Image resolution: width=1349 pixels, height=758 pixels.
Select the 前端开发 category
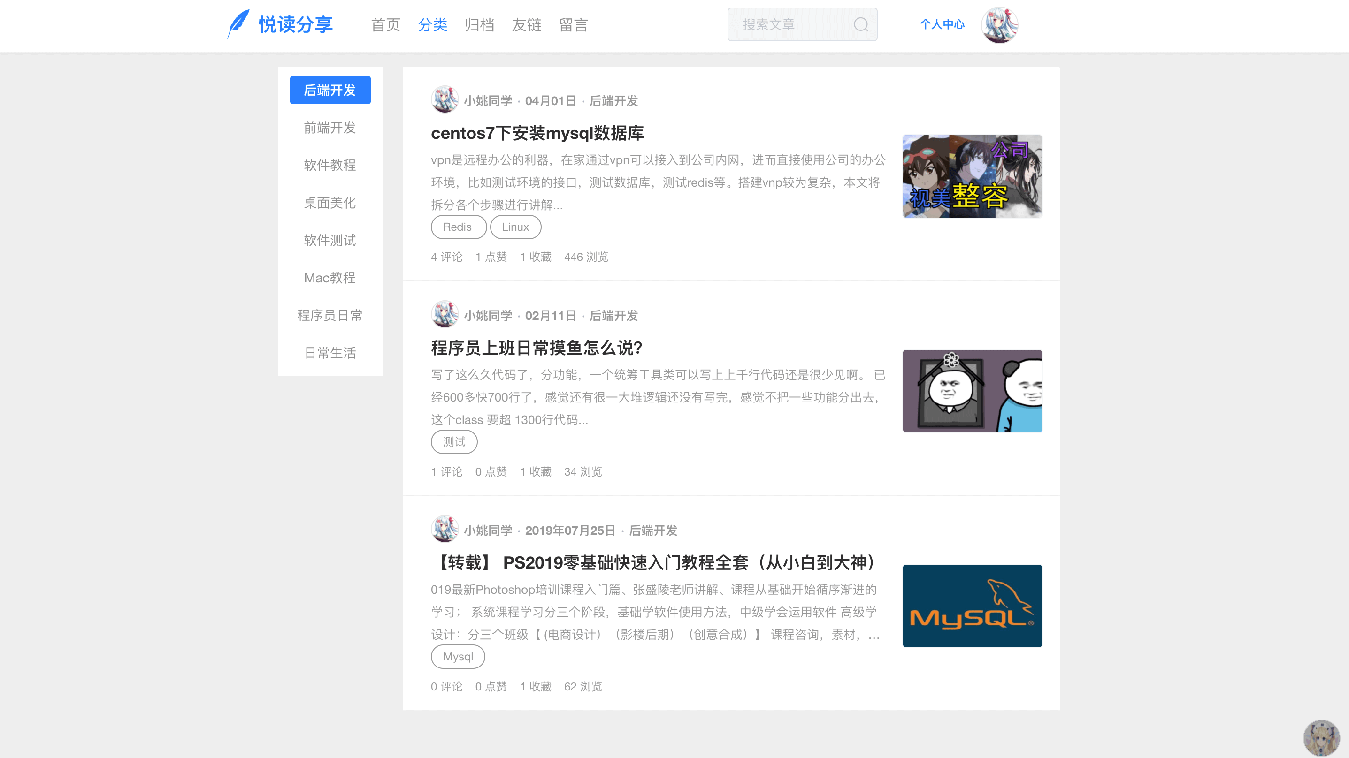pos(330,128)
